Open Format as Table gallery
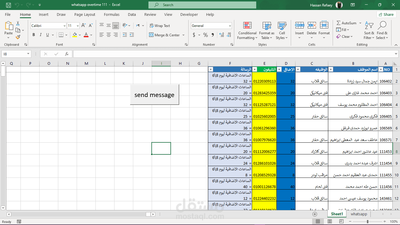The height and width of the screenshot is (225, 400). click(267, 30)
